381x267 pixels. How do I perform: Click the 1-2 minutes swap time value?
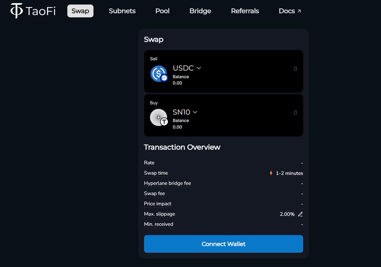pos(290,173)
